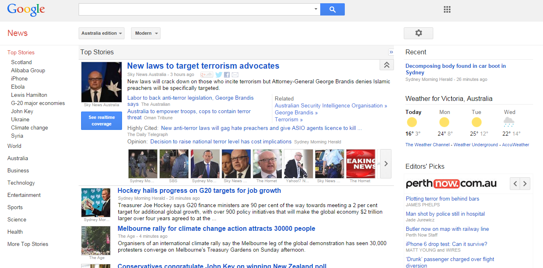Go to previous Editors' Picks source
Viewport: 543px width, 268px height.
(515, 183)
